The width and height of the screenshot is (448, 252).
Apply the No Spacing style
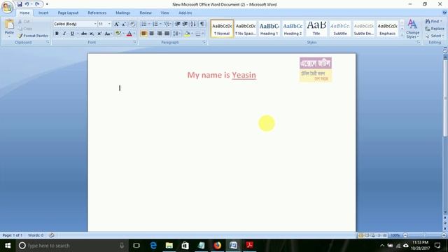point(246,29)
